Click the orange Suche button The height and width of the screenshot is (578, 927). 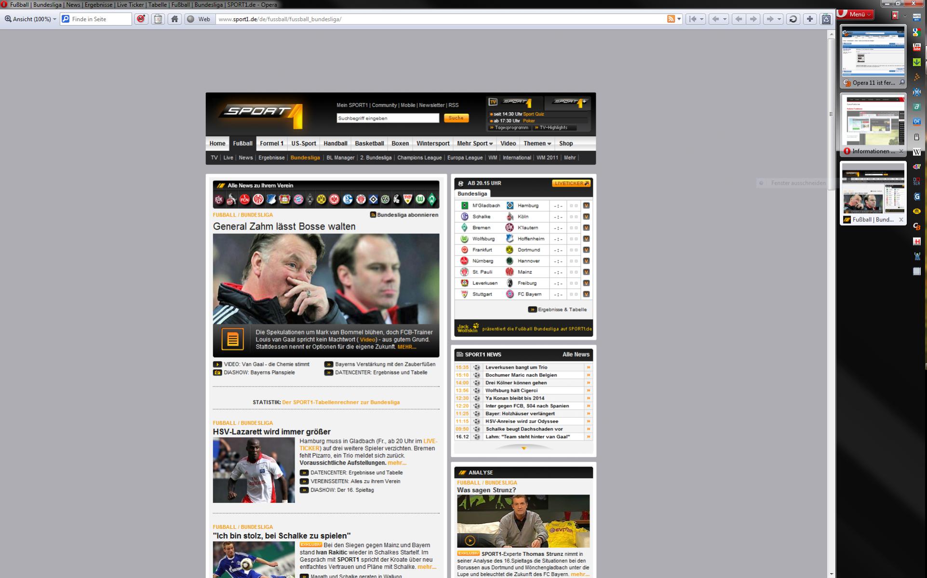[x=456, y=118]
